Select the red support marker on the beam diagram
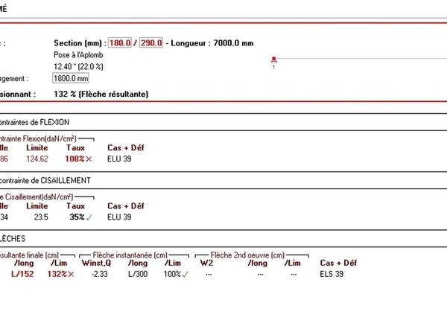The image size is (447, 335). click(273, 59)
